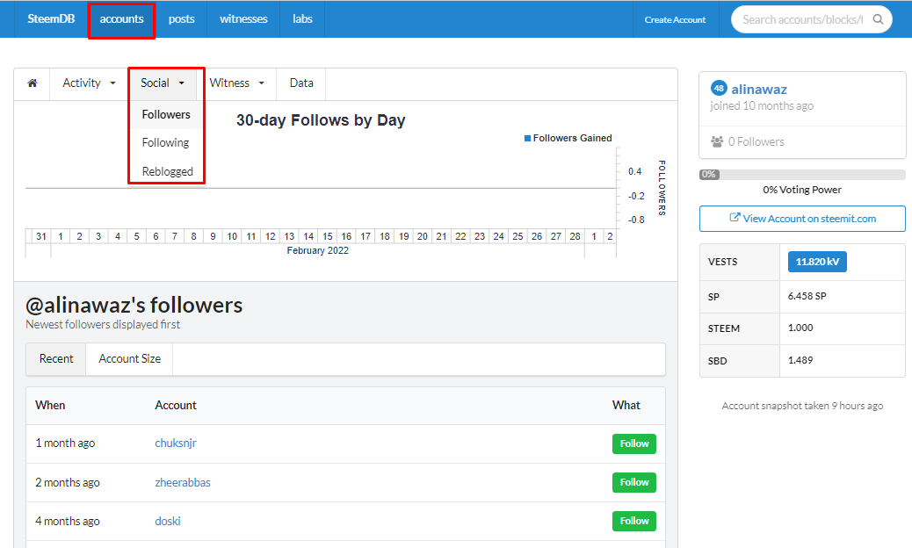Image resolution: width=912 pixels, height=548 pixels.
Task: Follow the zheerabbas account
Action: click(634, 482)
